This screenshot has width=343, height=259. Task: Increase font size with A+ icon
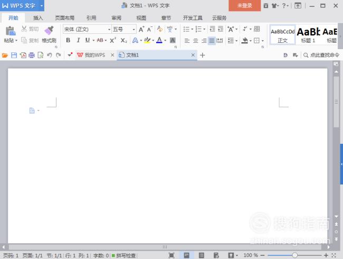coord(141,29)
